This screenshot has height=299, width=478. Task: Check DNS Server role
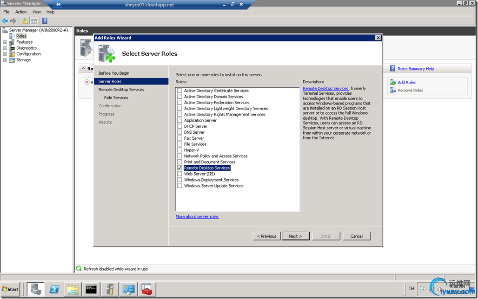[x=179, y=132]
